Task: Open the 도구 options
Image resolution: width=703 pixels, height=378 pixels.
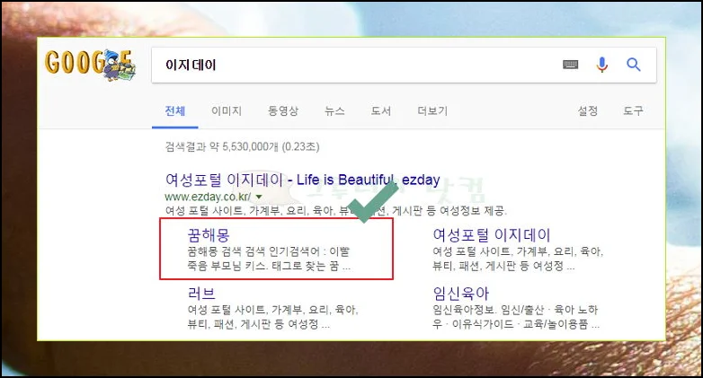Action: click(x=633, y=110)
